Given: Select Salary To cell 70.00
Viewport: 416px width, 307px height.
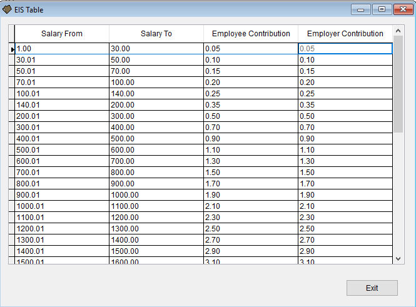Looking at the screenshot, I should tap(156, 71).
